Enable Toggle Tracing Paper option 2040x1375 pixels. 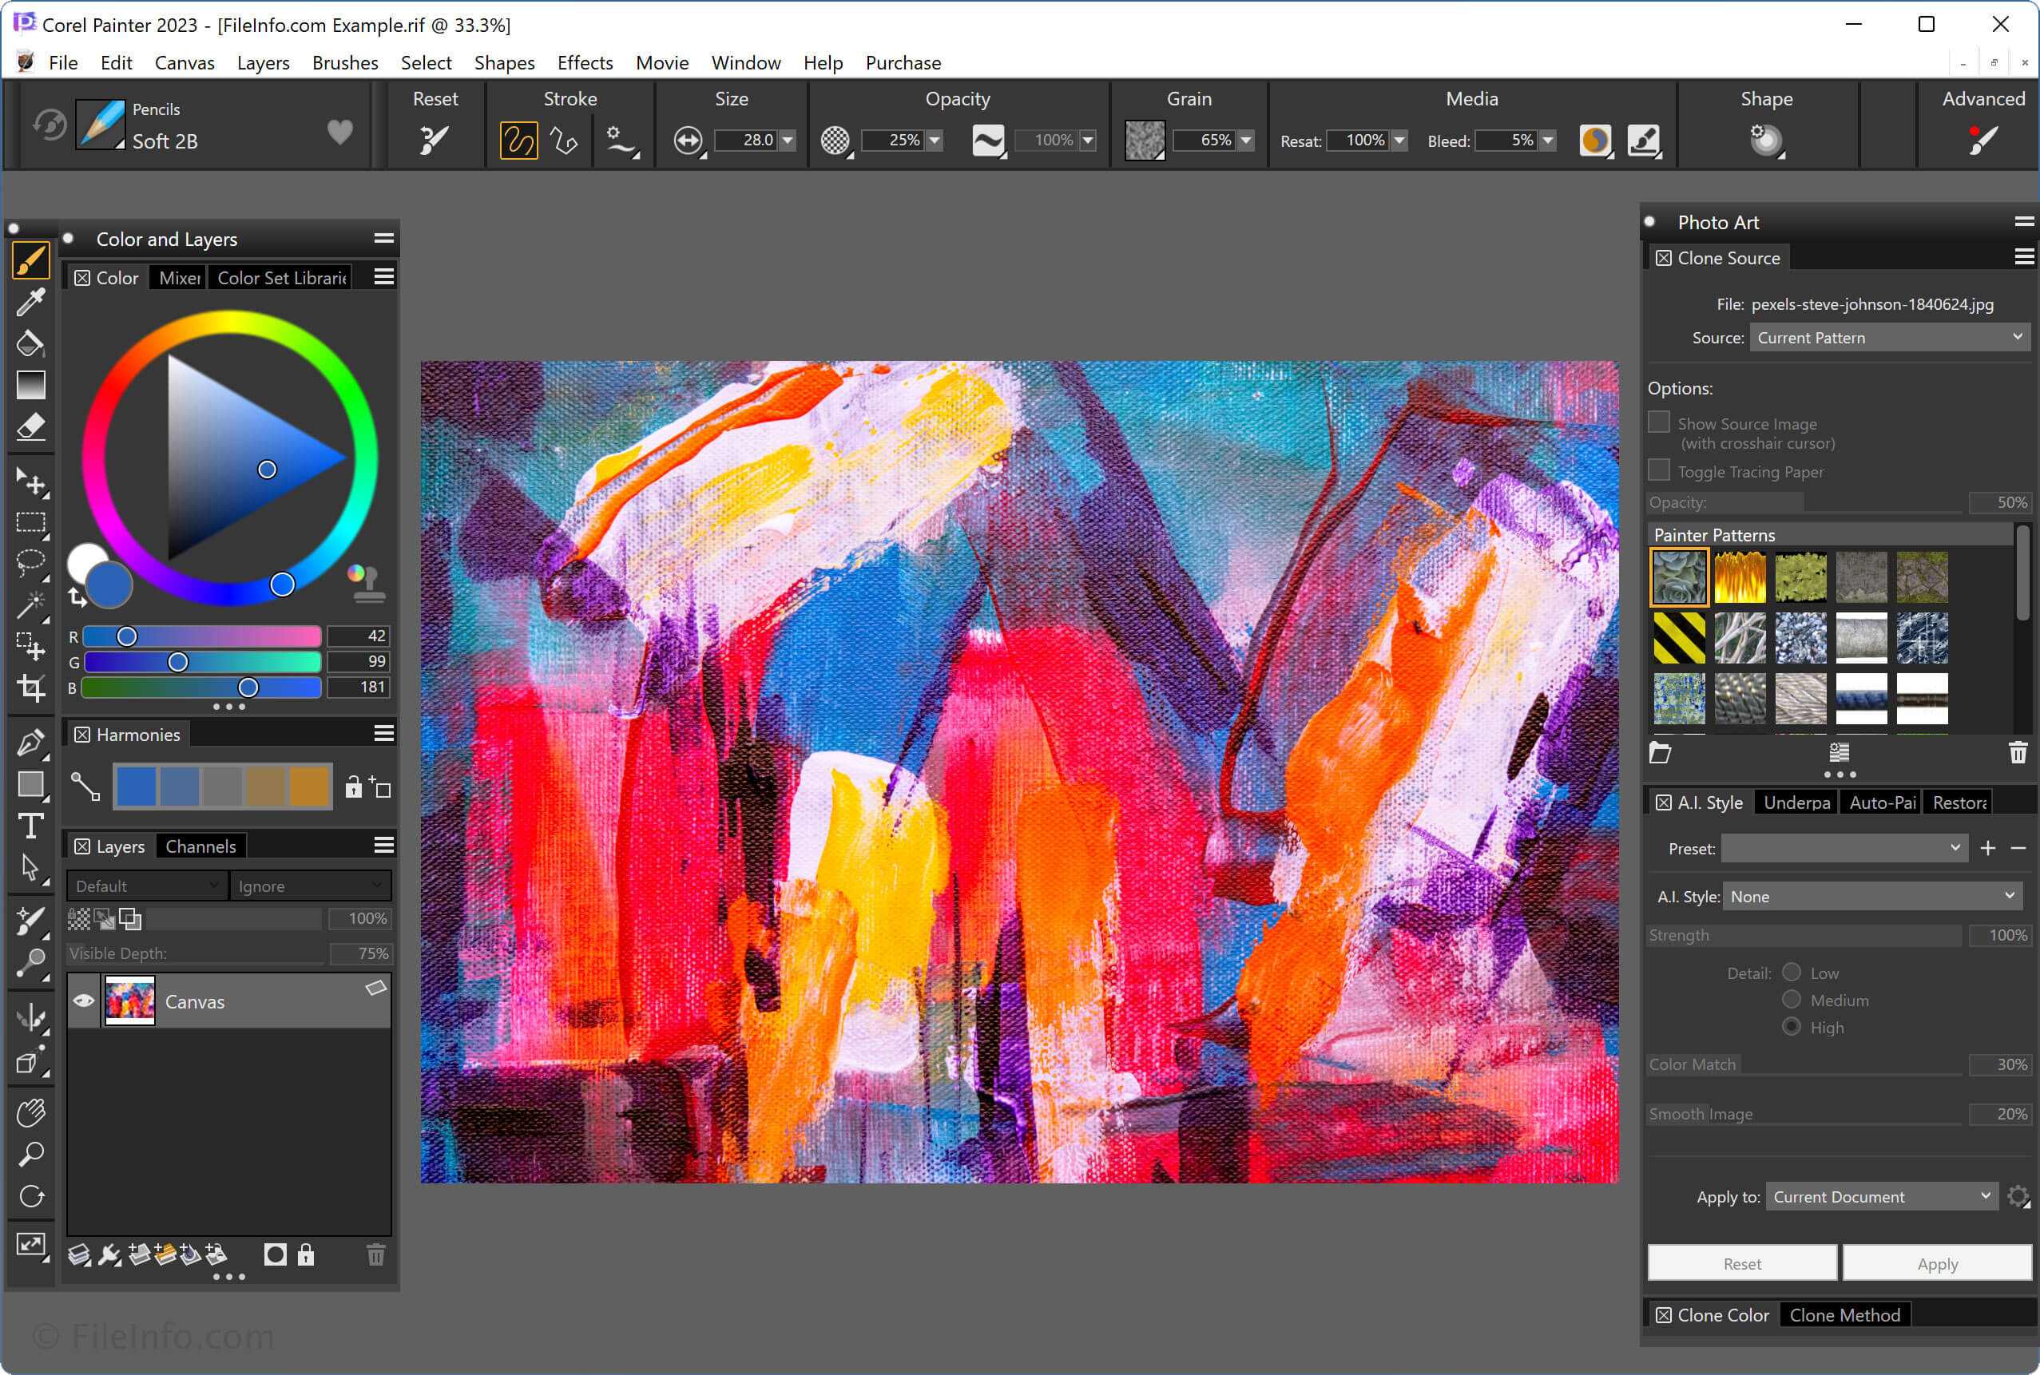1662,473
